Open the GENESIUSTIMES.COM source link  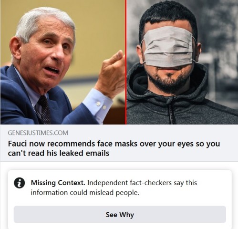(38, 133)
